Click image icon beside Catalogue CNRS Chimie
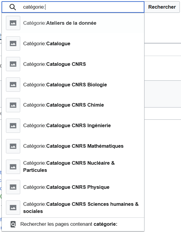The width and height of the screenshot is (181, 232). (x=13, y=105)
